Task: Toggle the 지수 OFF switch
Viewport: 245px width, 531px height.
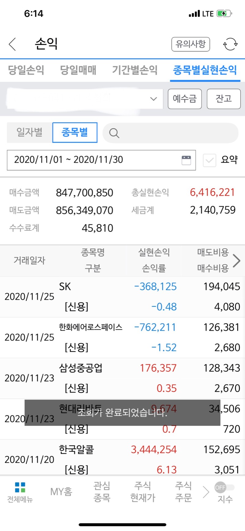Action: (224, 487)
